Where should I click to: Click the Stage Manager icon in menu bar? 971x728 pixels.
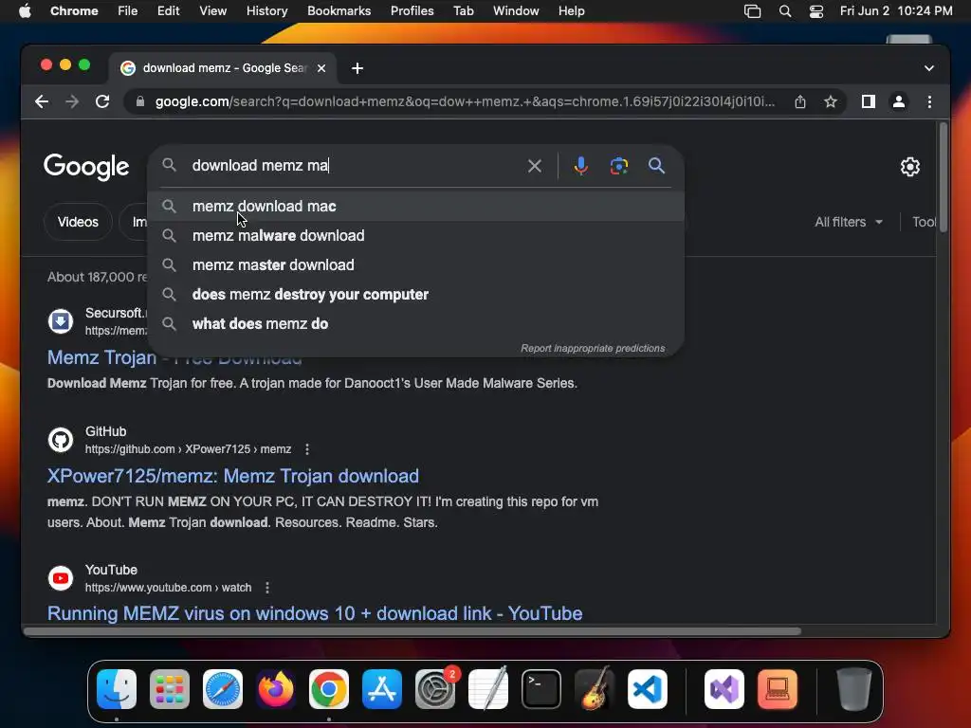[752, 11]
